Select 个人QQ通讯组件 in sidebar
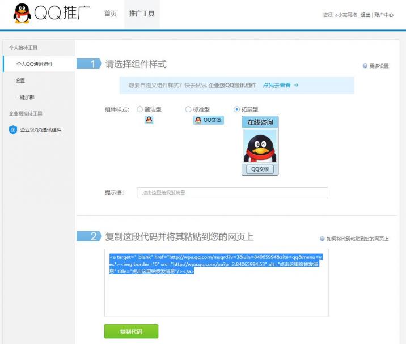406x344 pixels. [x=39, y=64]
